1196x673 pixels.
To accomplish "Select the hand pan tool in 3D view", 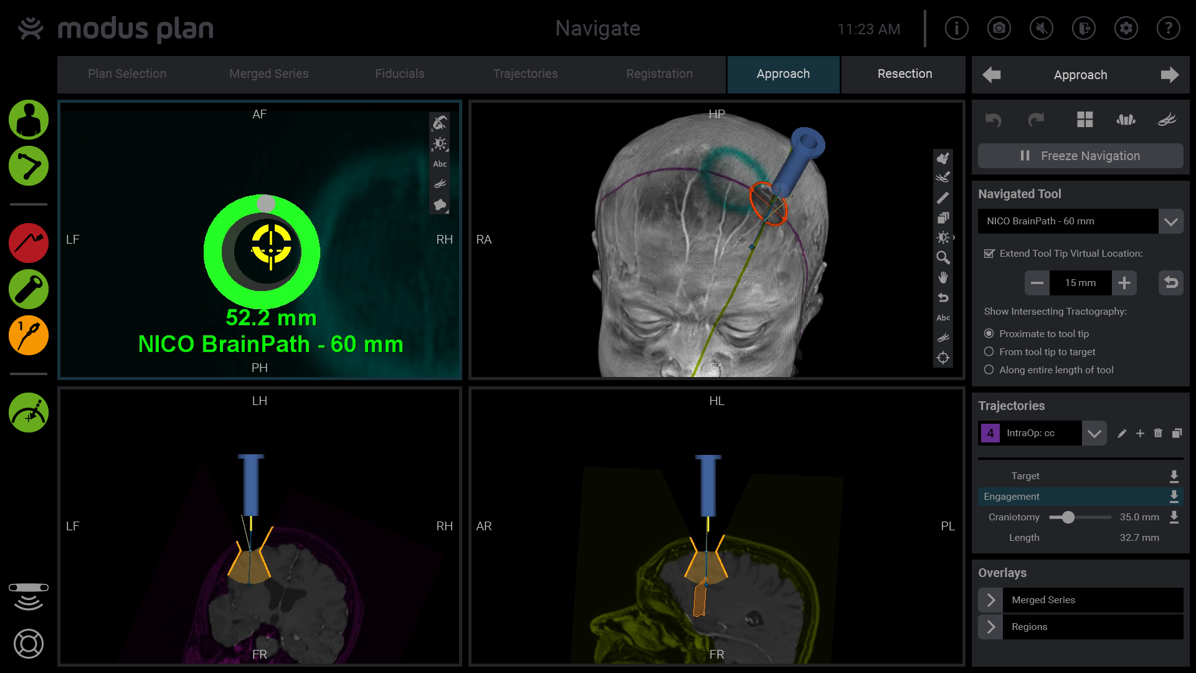I will tap(943, 278).
